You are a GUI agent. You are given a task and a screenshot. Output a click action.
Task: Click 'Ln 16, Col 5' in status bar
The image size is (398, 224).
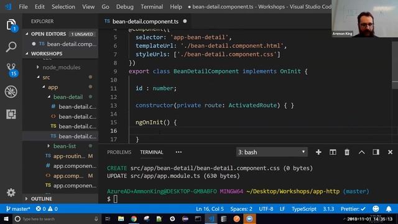point(210,209)
